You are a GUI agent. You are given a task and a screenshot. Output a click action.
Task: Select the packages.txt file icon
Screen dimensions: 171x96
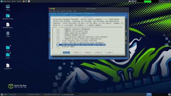point(8,66)
